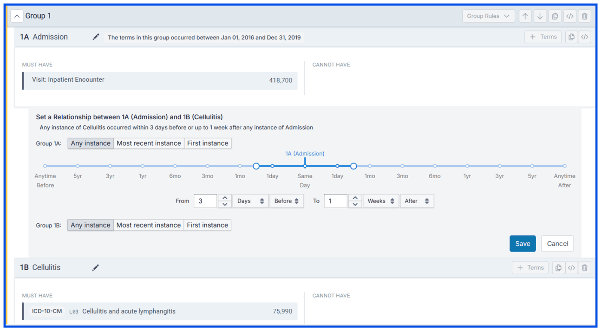
Task: Select Most recent instance for Group 1B
Action: pyautogui.click(x=149, y=225)
